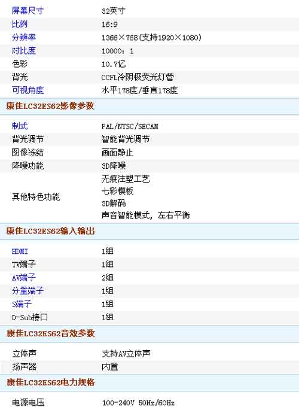
Task: Click the 画面静止 value
Action: click(118, 153)
